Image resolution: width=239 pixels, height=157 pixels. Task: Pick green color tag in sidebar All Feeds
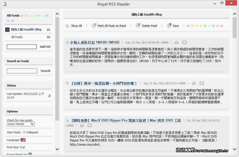(39, 16)
